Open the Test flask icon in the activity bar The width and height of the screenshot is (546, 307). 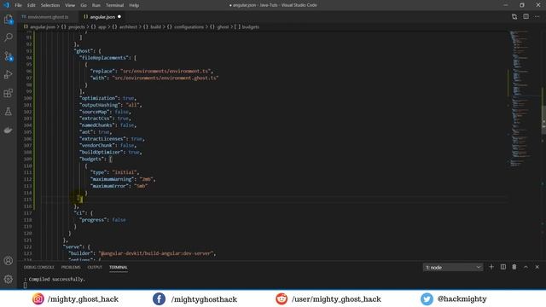click(x=9, y=112)
